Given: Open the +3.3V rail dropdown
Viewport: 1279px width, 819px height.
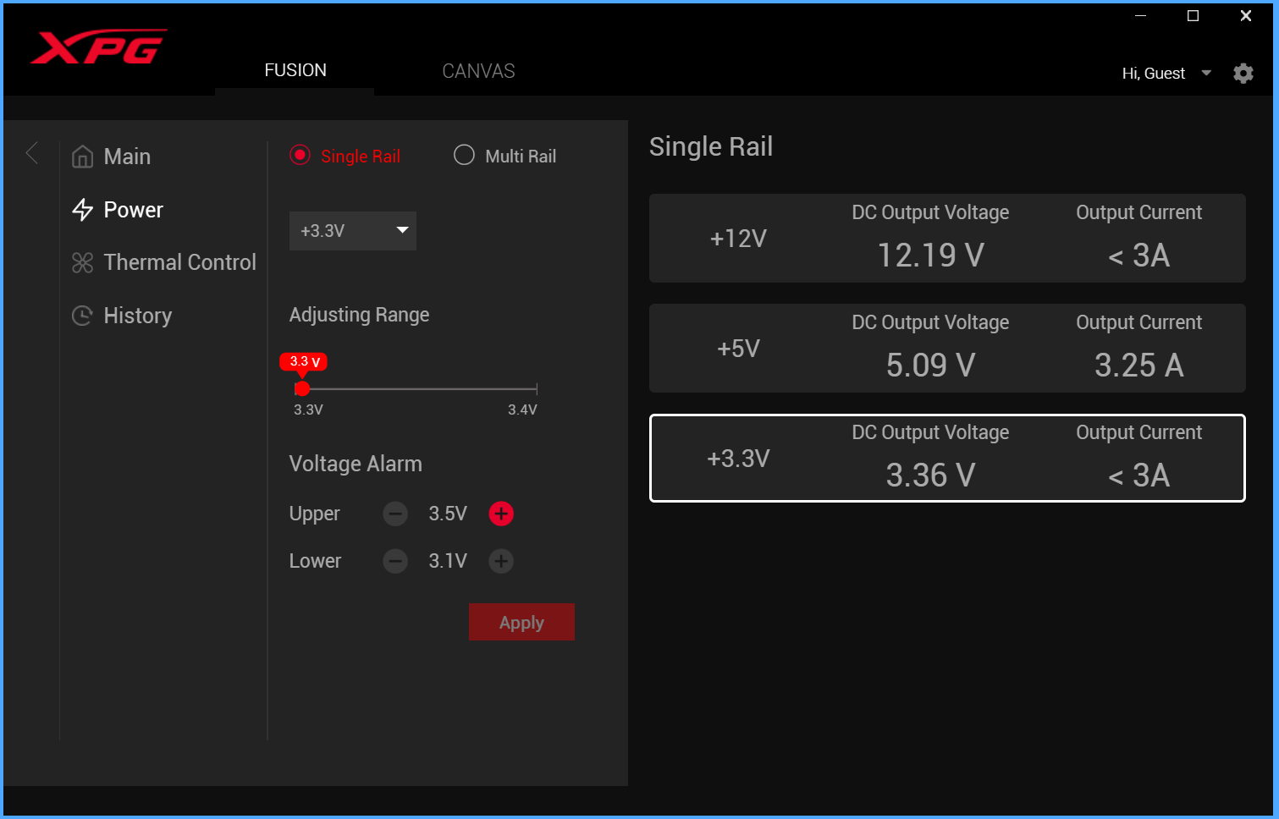Looking at the screenshot, I should 353,231.
